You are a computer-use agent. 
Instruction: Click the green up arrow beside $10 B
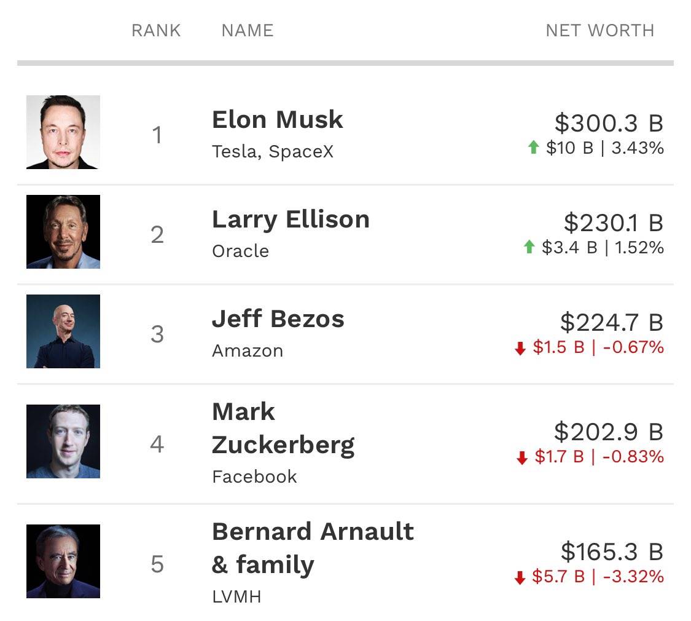click(x=533, y=148)
